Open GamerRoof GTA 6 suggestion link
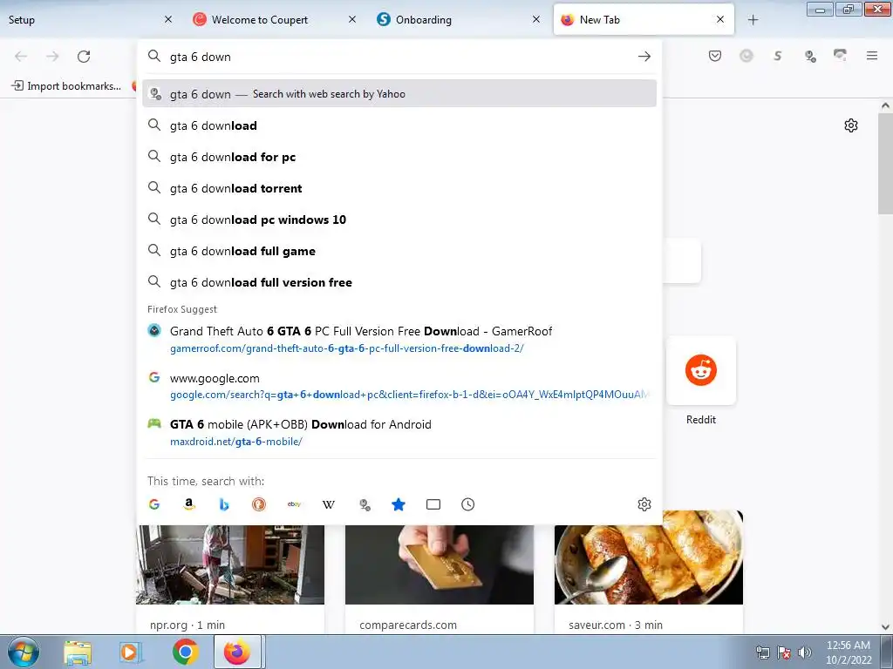The height and width of the screenshot is (669, 893). coord(399,339)
